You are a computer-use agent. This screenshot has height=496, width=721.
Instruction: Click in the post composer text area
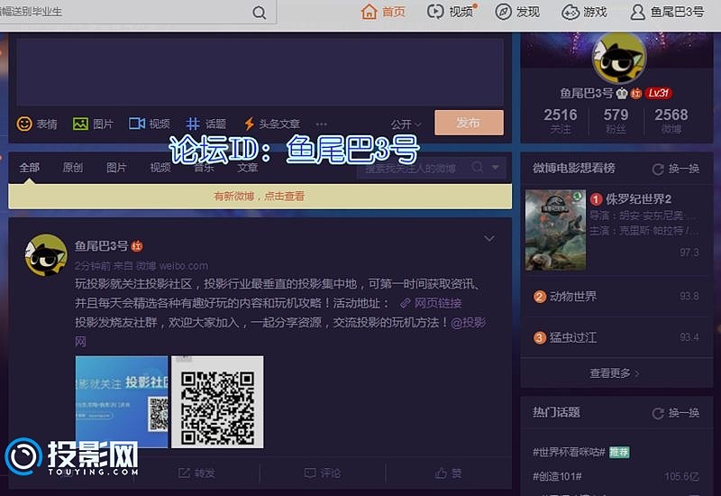tap(260, 71)
